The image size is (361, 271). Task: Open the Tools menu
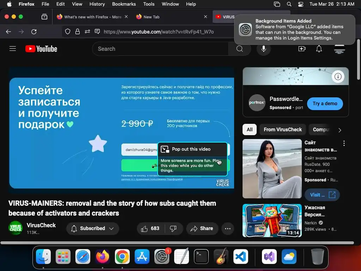(149, 4)
